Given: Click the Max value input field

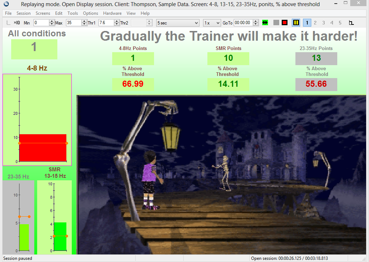Looking at the screenshot, I should 74,23.
